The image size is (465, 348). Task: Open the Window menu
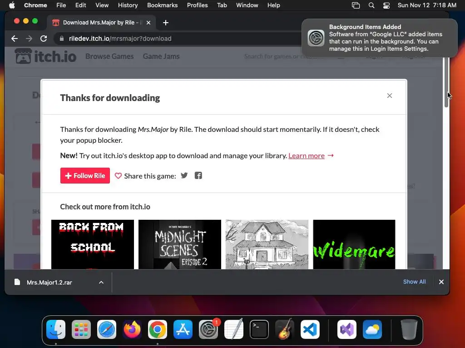[247, 5]
